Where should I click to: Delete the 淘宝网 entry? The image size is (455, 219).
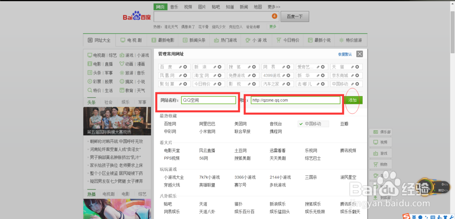219,75
